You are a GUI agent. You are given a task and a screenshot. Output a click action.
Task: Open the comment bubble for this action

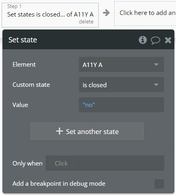tap(155, 40)
